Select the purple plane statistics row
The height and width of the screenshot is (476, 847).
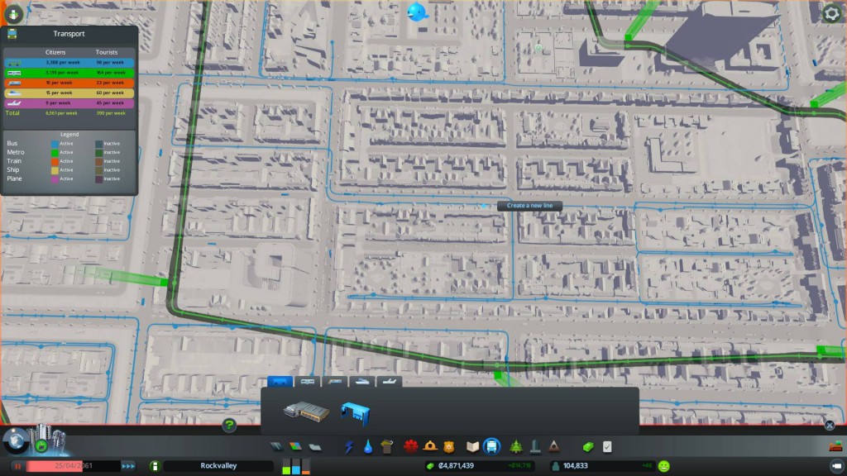69,103
